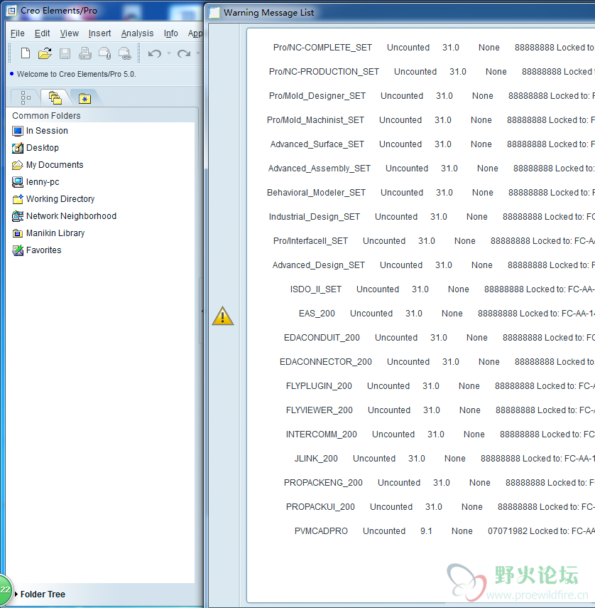Screen dimensions: 595x608
Task: Click the Pro/NC-COMPLETE_SET license entry
Action: point(322,48)
